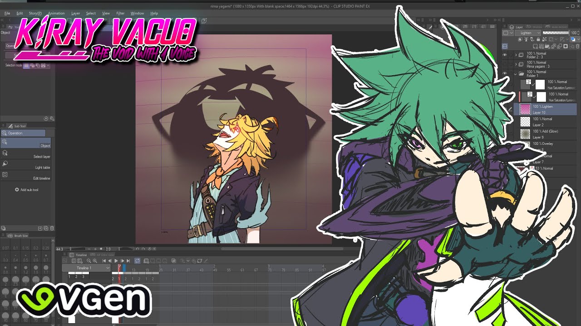
Task: Step to previous frame
Action: tap(110, 261)
